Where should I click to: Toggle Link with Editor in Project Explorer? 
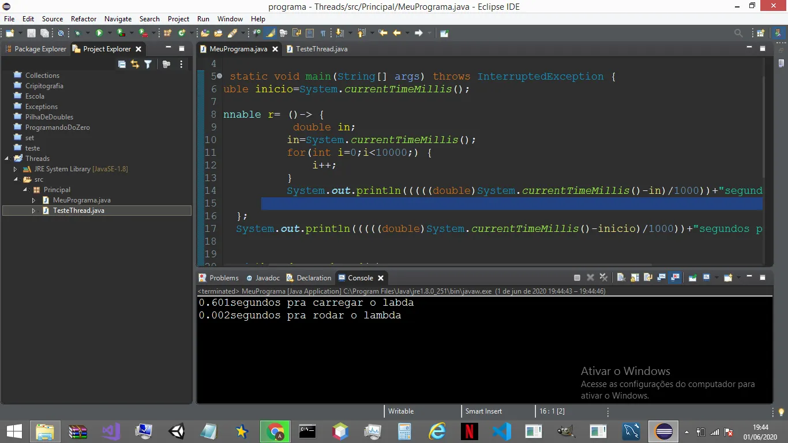pos(135,65)
